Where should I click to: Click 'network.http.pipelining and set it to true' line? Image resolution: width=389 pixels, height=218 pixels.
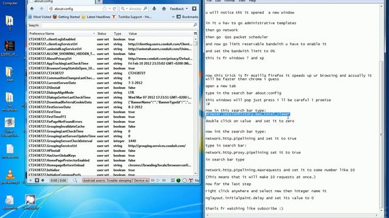[251, 139]
